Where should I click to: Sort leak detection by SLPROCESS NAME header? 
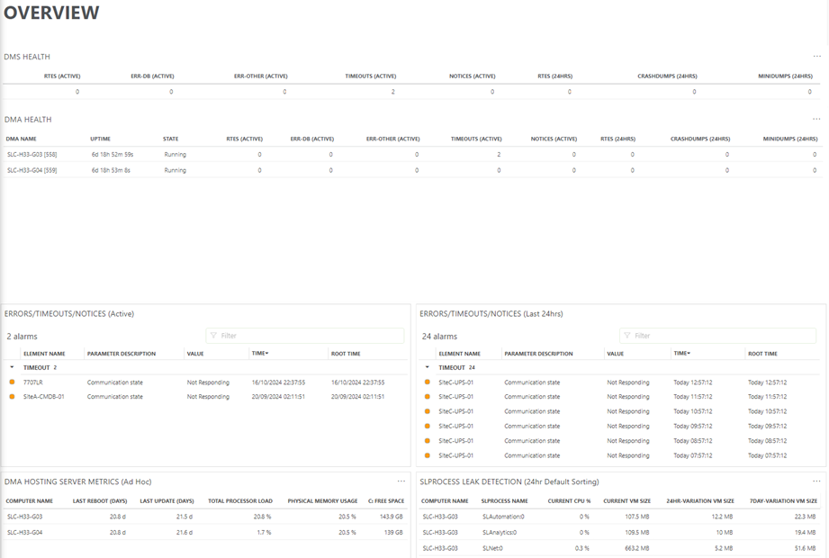pyautogui.click(x=504, y=501)
